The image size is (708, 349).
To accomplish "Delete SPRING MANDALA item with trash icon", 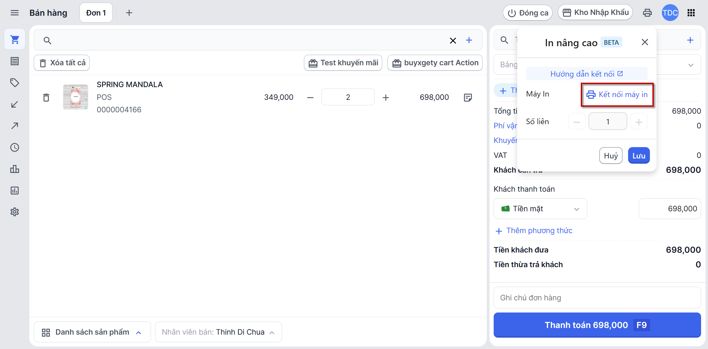I will coord(46,97).
